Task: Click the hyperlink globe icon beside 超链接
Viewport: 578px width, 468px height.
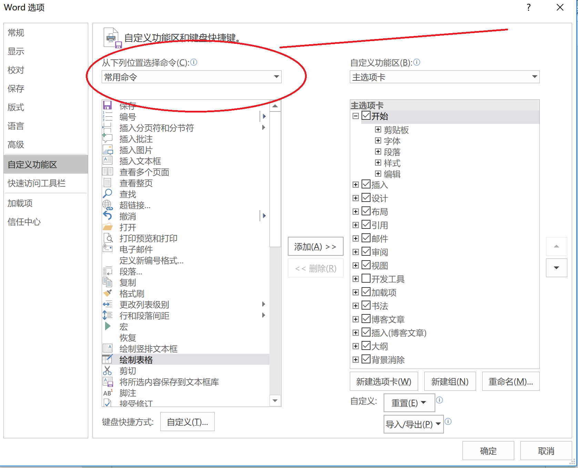Action: [108, 205]
